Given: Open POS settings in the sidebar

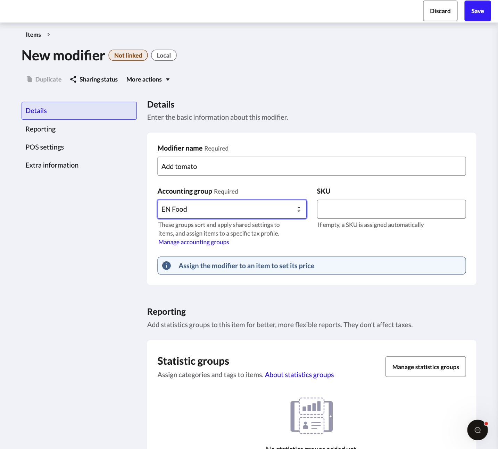Looking at the screenshot, I should 45,147.
